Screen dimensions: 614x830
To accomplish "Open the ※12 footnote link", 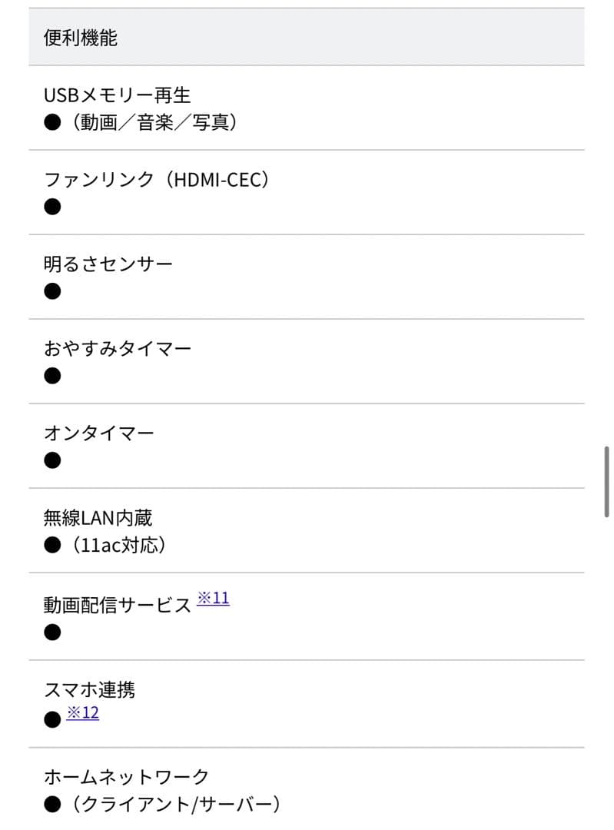I will tap(82, 712).
